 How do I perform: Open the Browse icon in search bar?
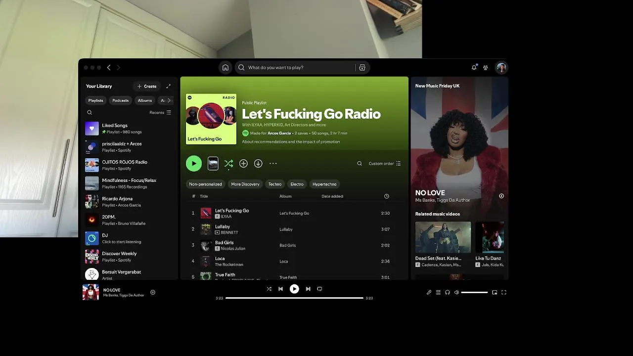coord(362,68)
